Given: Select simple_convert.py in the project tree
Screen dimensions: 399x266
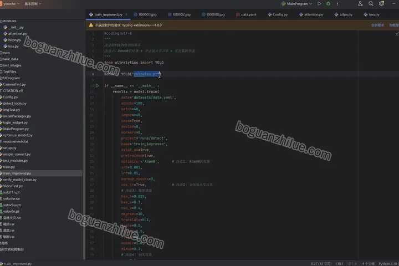Looking at the screenshot, I should (x=16, y=155).
